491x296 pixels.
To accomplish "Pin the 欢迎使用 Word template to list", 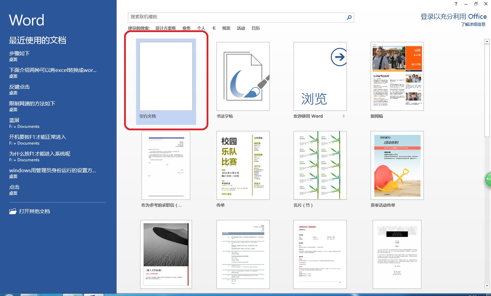I will pos(344,116).
